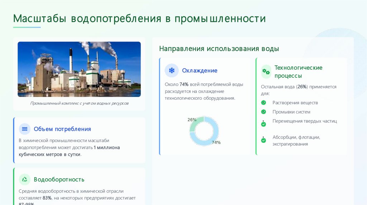The height and width of the screenshot is (205, 367).
Task: Click the text Абсорбции, флотации, экстрагирования
Action: (296, 140)
